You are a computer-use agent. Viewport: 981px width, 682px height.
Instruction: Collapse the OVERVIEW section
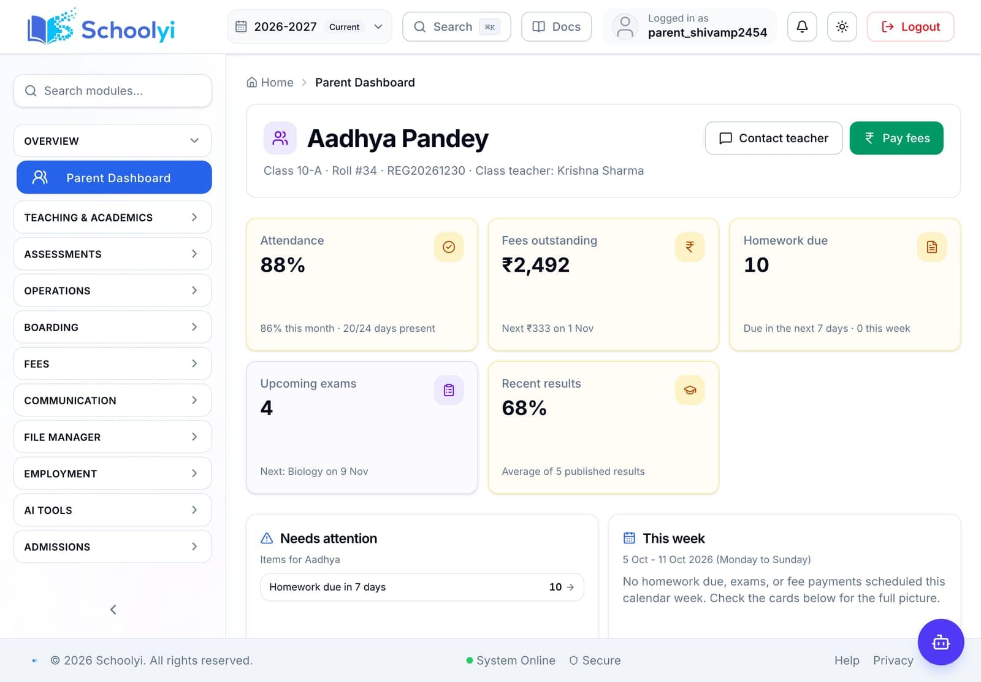113,141
